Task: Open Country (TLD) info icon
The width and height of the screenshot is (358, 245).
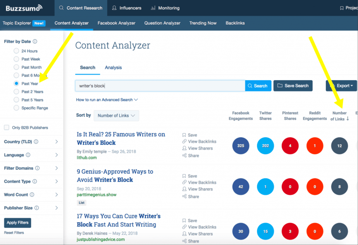Action: tap(36, 142)
